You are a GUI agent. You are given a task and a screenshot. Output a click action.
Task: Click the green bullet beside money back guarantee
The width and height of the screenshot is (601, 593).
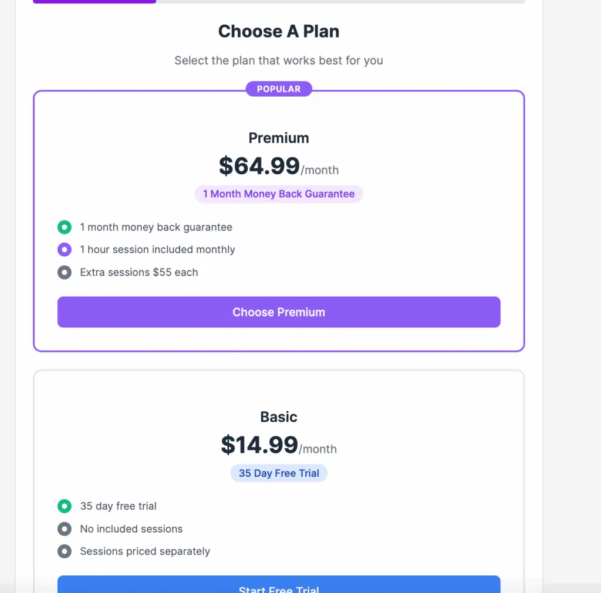coord(65,227)
